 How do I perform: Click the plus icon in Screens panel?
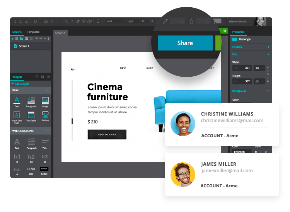pyautogui.click(x=13, y=39)
